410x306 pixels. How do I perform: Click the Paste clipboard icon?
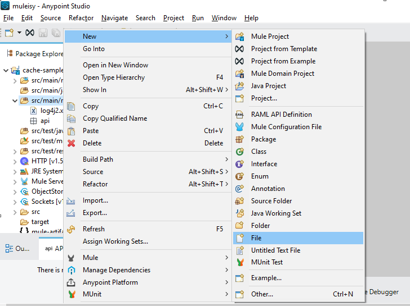point(71,131)
